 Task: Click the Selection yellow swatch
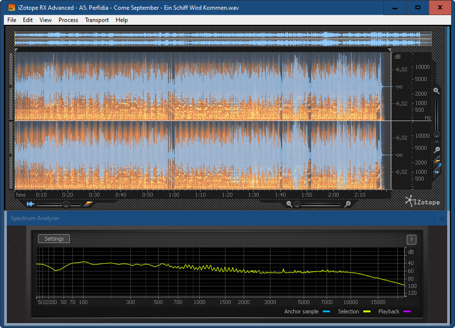(367, 311)
